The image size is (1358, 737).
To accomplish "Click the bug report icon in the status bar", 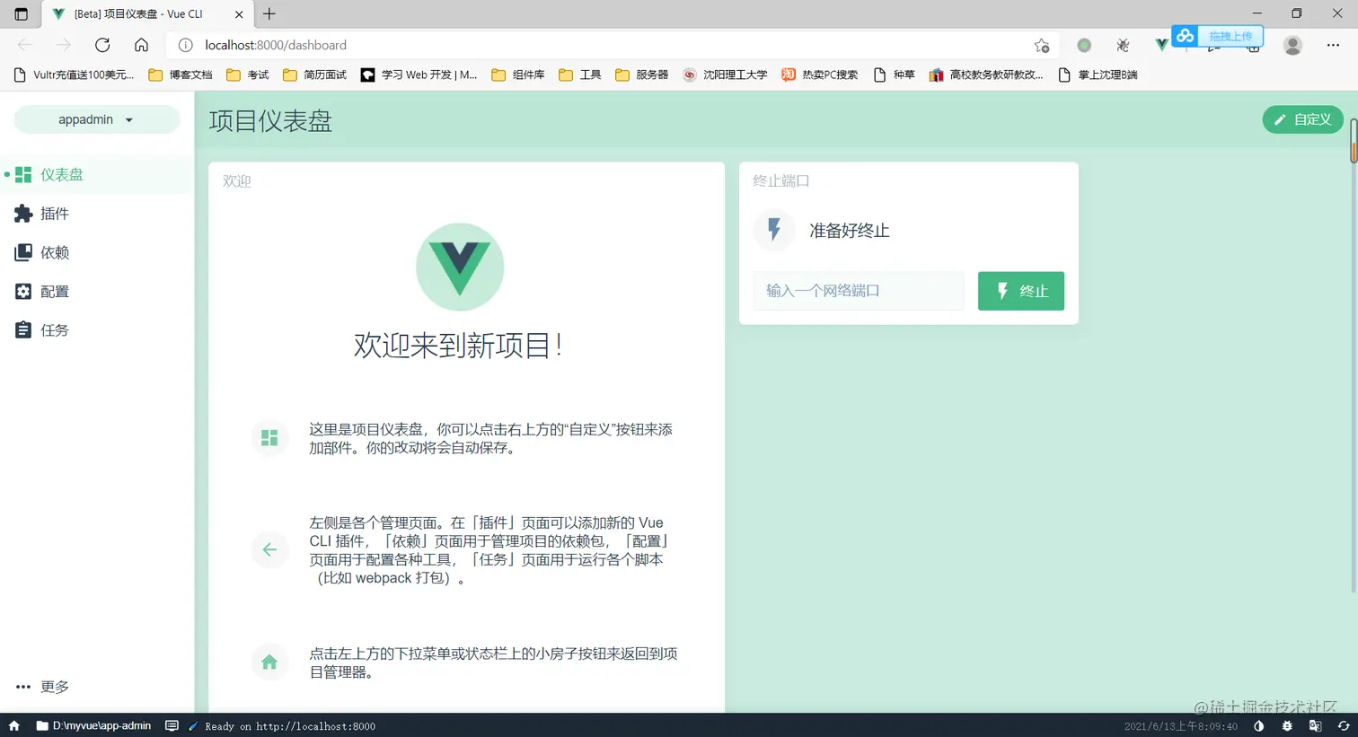I will point(1287,725).
